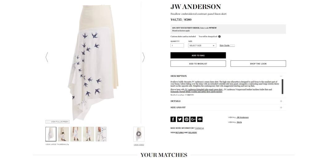This screenshot has width=327, height=162.
Task: Expand the Size and Fit section
Action: 228,107
